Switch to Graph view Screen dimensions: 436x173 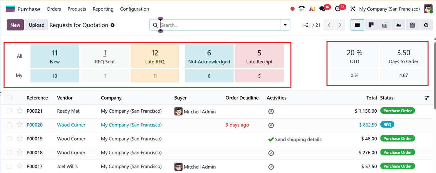[x=398, y=25]
